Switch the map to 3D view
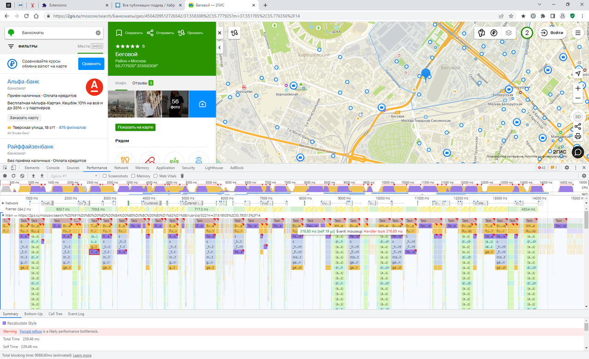The image size is (589, 359). 577,116
